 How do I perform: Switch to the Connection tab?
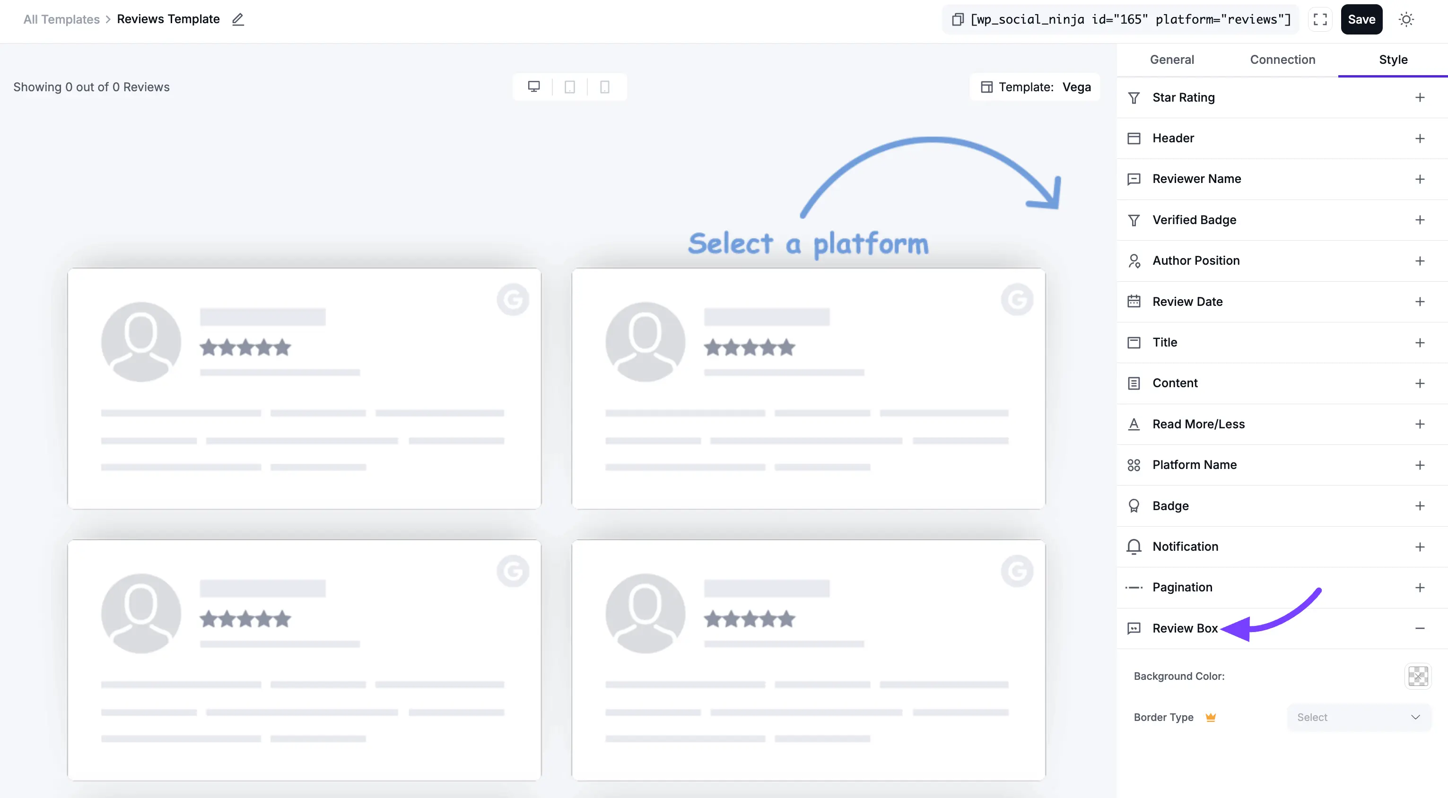click(x=1282, y=59)
